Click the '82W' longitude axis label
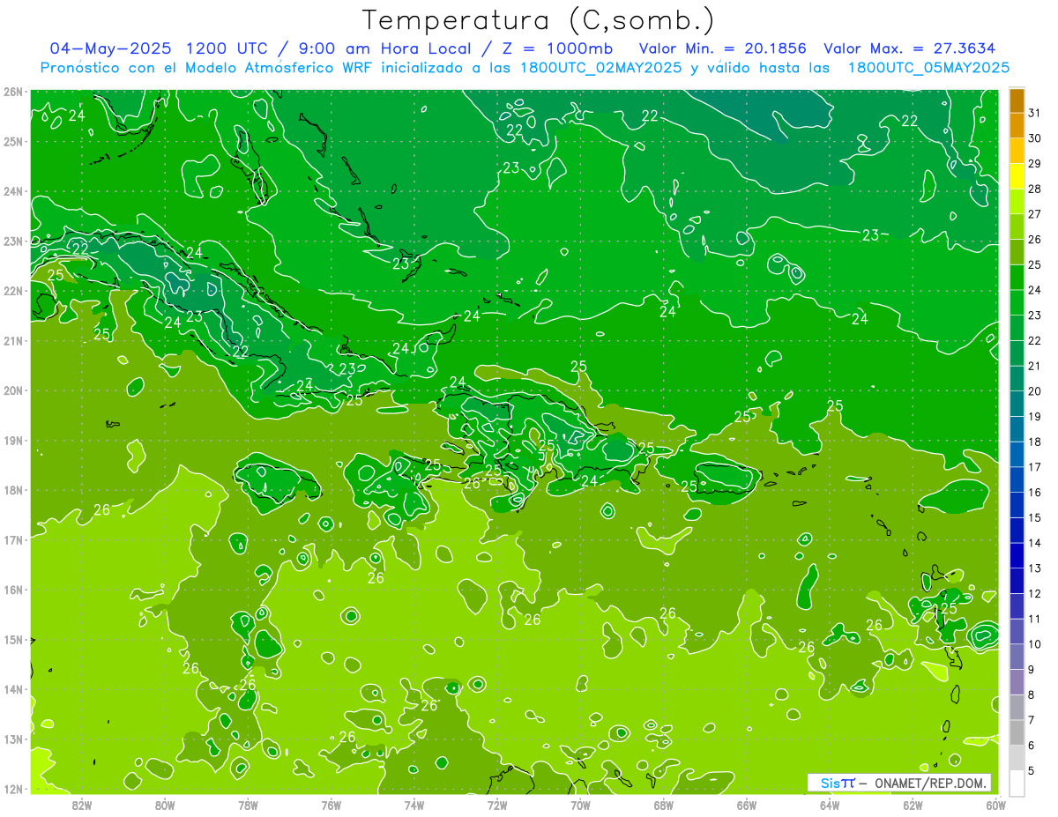The height and width of the screenshot is (817, 1058). (x=82, y=804)
